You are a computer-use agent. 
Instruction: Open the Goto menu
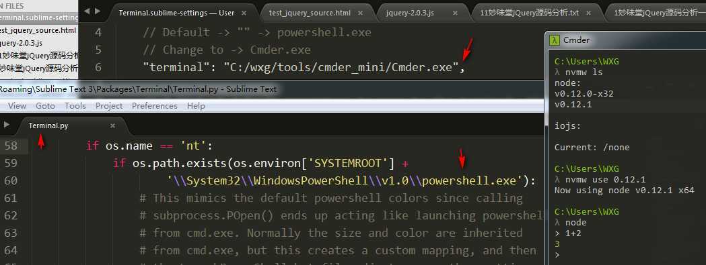45,106
